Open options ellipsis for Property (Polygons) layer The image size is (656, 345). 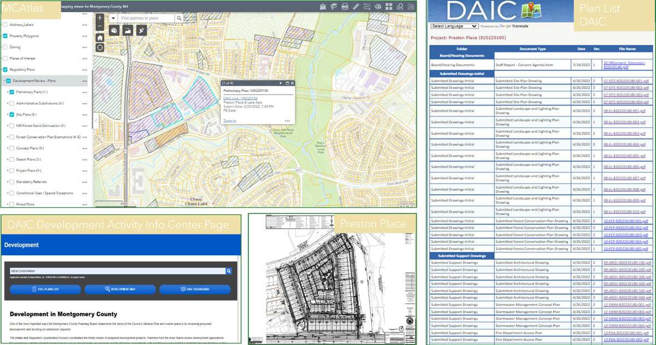(85, 36)
